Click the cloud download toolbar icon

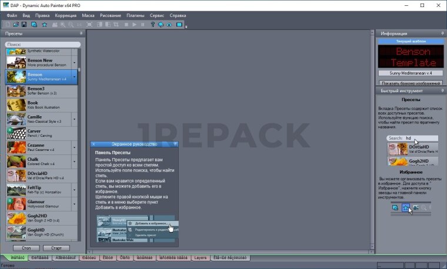[169, 25]
